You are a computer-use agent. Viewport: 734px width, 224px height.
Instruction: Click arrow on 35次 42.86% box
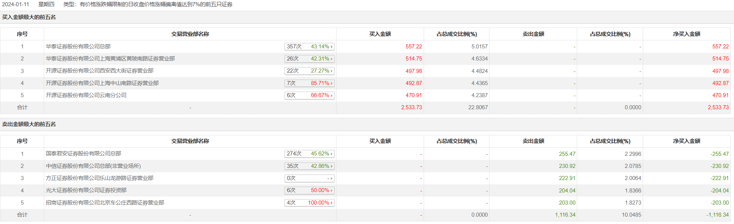tap(332, 166)
